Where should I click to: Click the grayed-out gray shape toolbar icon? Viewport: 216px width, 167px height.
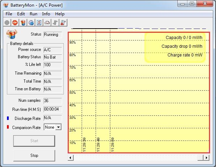tap(55, 23)
